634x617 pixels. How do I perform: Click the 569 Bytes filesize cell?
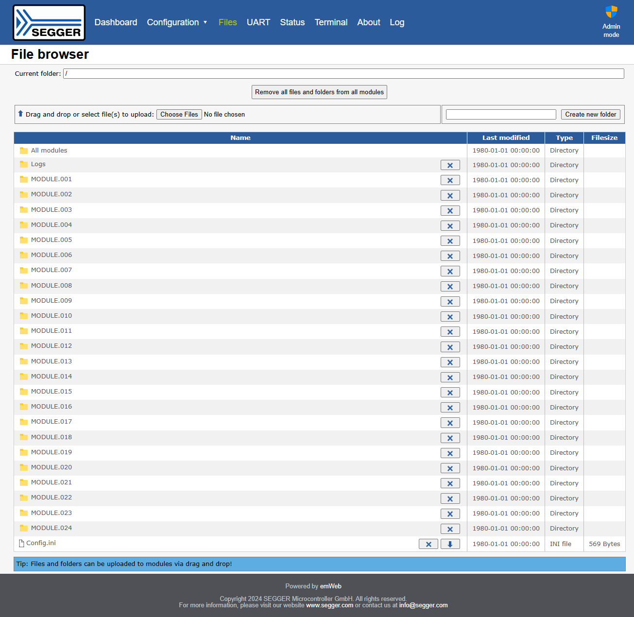click(x=604, y=544)
